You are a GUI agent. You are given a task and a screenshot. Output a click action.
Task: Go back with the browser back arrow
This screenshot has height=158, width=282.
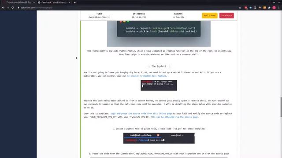[3, 8]
